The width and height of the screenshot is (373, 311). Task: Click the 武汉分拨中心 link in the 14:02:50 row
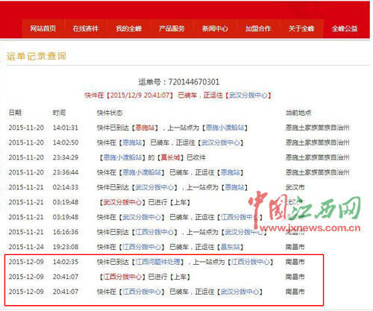pyautogui.click(x=221, y=142)
